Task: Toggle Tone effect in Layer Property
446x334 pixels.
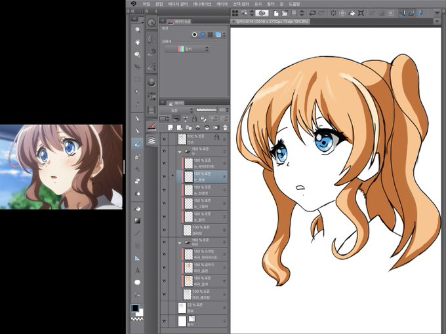Action: click(210, 35)
